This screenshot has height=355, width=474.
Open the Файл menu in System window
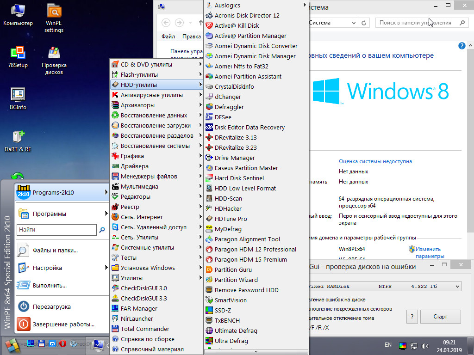coord(168,37)
